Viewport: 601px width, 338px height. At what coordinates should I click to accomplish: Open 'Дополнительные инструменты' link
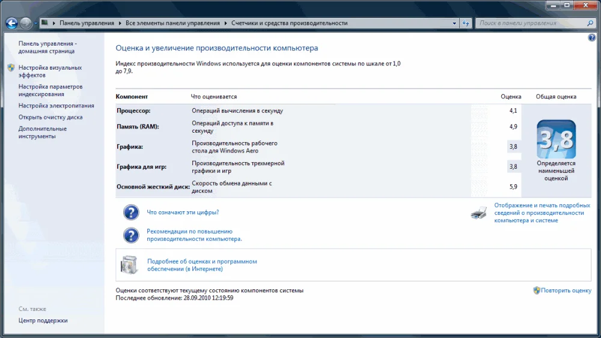(43, 133)
